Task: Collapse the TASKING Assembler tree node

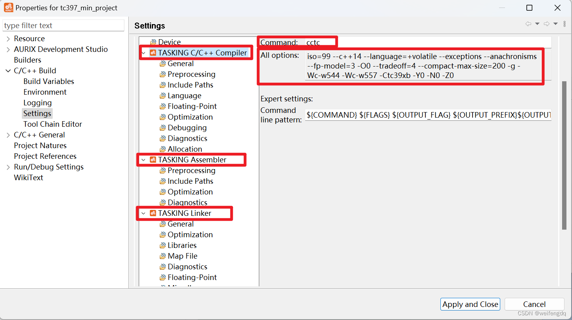Action: (x=143, y=160)
